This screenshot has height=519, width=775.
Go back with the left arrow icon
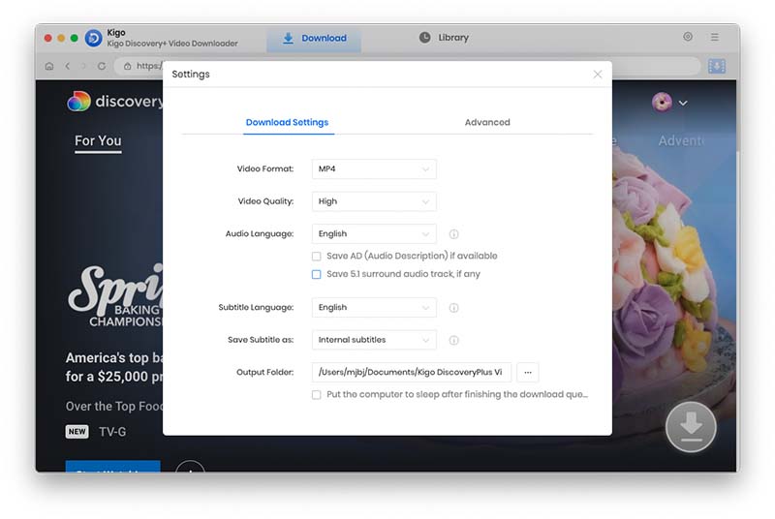pyautogui.click(x=68, y=66)
